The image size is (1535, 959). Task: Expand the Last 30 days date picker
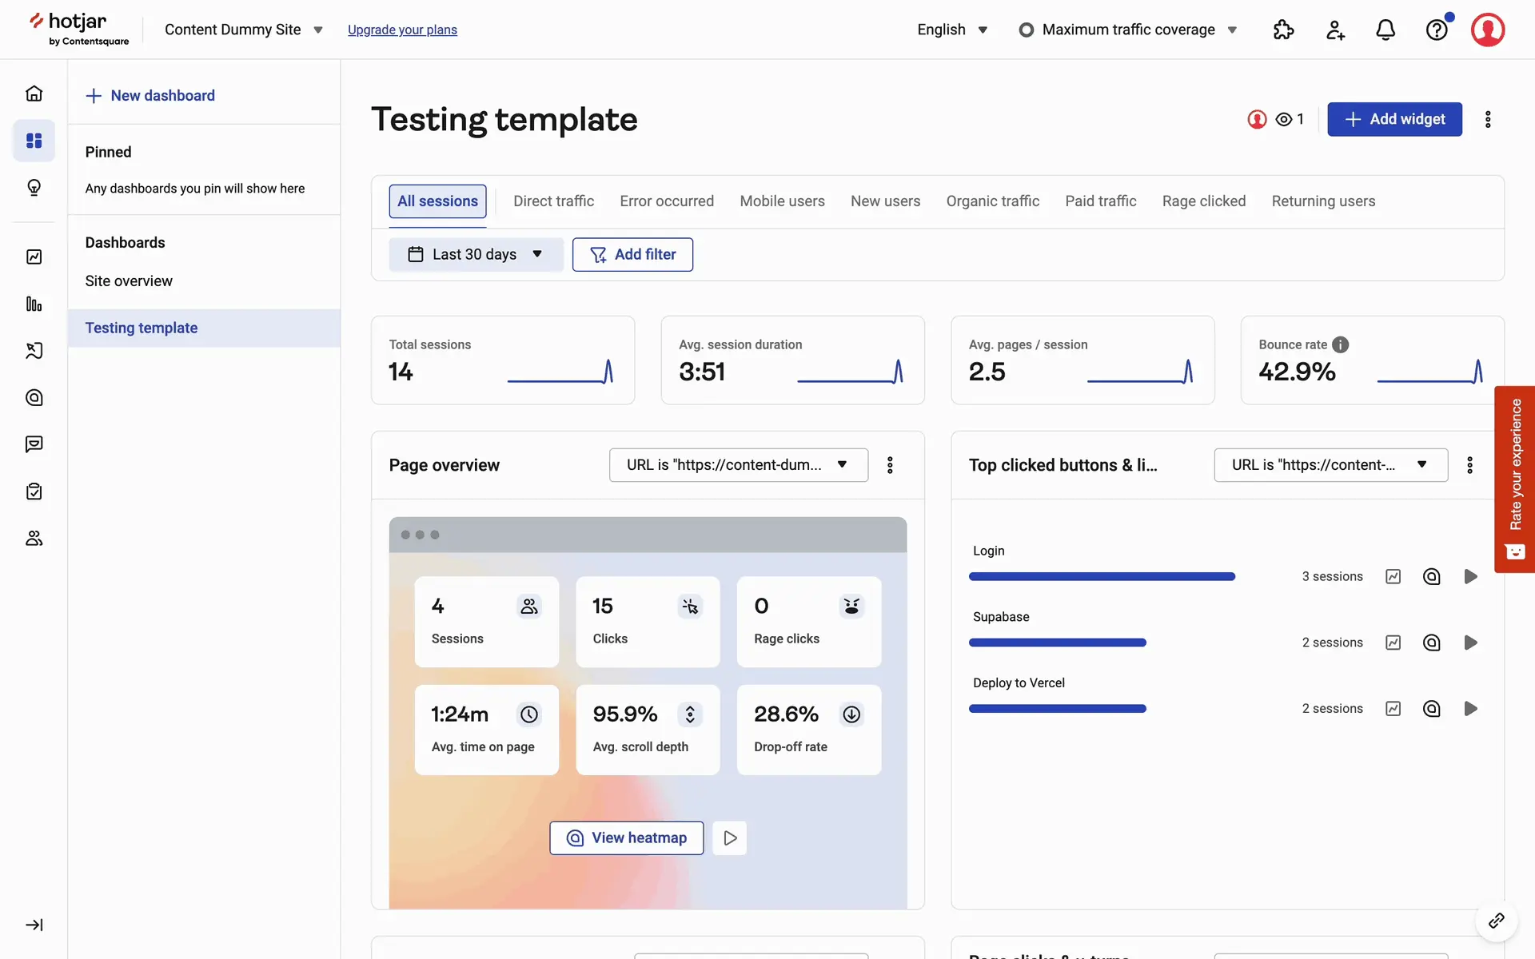[x=476, y=254]
